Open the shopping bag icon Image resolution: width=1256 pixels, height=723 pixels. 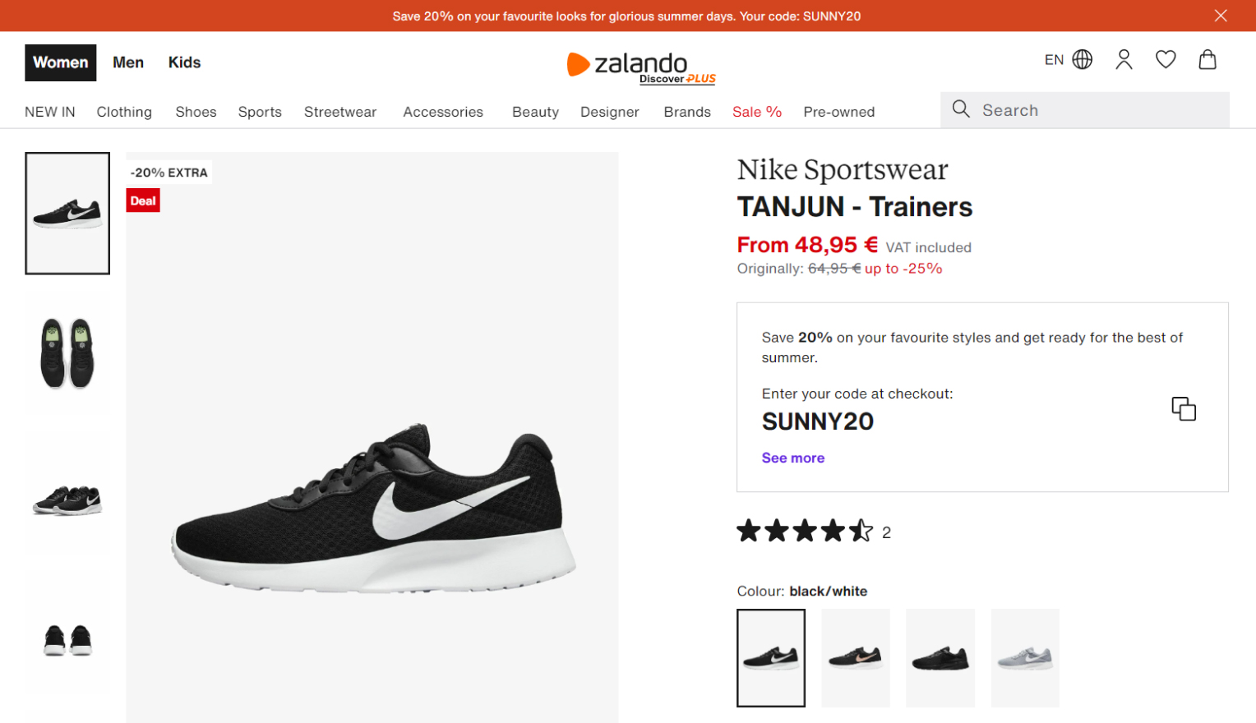tap(1208, 60)
